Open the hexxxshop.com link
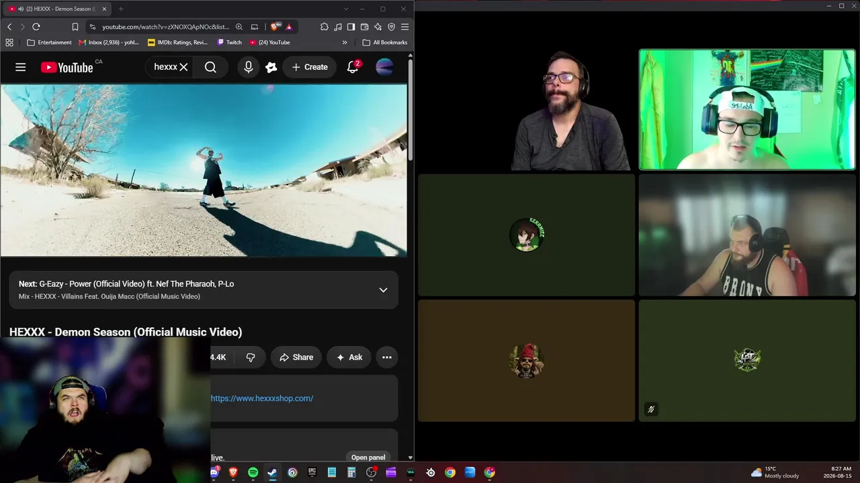The width and height of the screenshot is (860, 483). coord(262,398)
